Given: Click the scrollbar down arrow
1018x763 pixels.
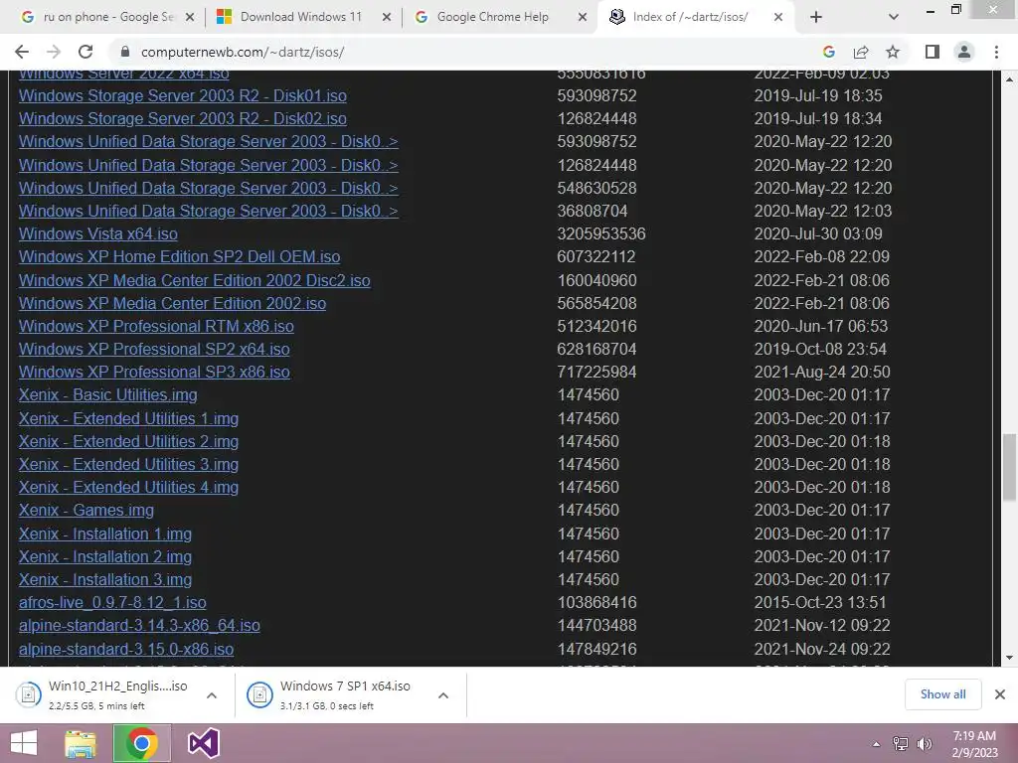Looking at the screenshot, I should click(1010, 658).
